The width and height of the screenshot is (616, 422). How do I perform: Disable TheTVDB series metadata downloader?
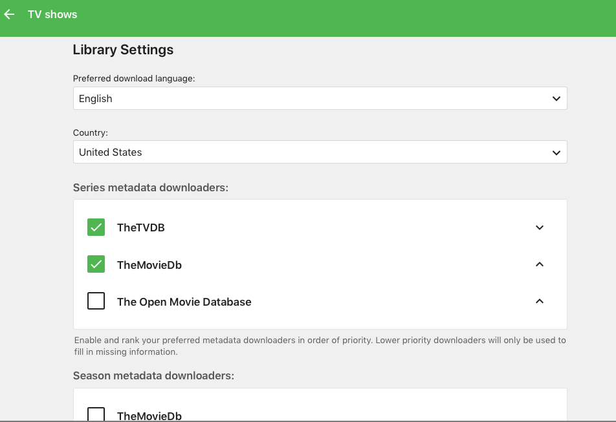point(96,227)
